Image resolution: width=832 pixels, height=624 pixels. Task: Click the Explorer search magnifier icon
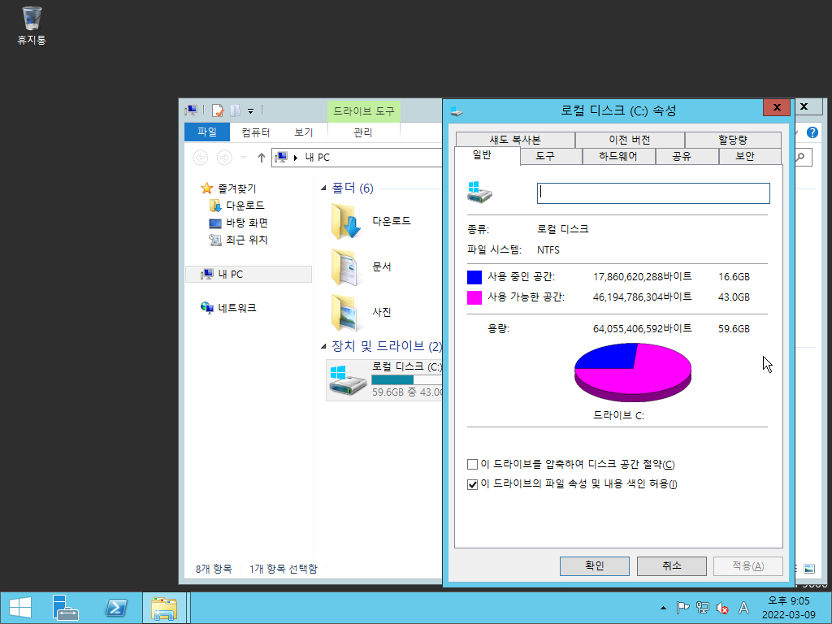click(800, 157)
